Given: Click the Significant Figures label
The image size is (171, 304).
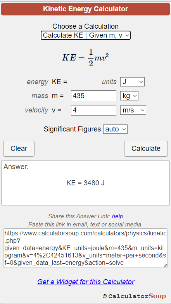Looking at the screenshot, I should [72, 129].
